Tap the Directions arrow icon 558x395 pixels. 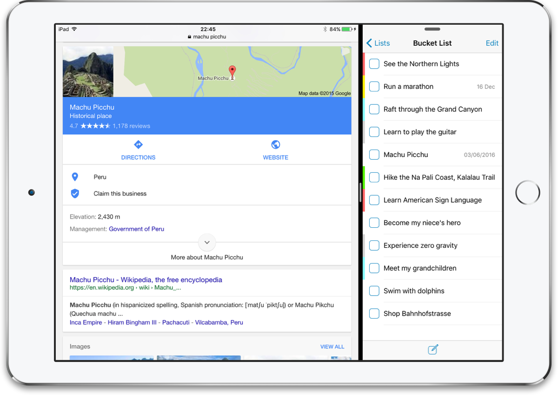point(138,144)
